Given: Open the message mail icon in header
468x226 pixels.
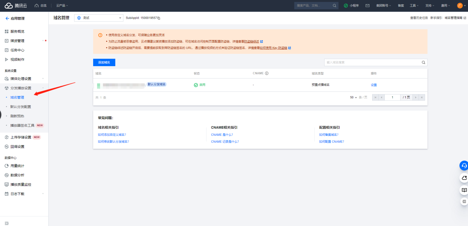Looking at the screenshot, I should pos(367,6).
